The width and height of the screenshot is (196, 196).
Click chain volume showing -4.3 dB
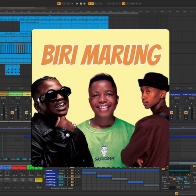(x=61, y=182)
